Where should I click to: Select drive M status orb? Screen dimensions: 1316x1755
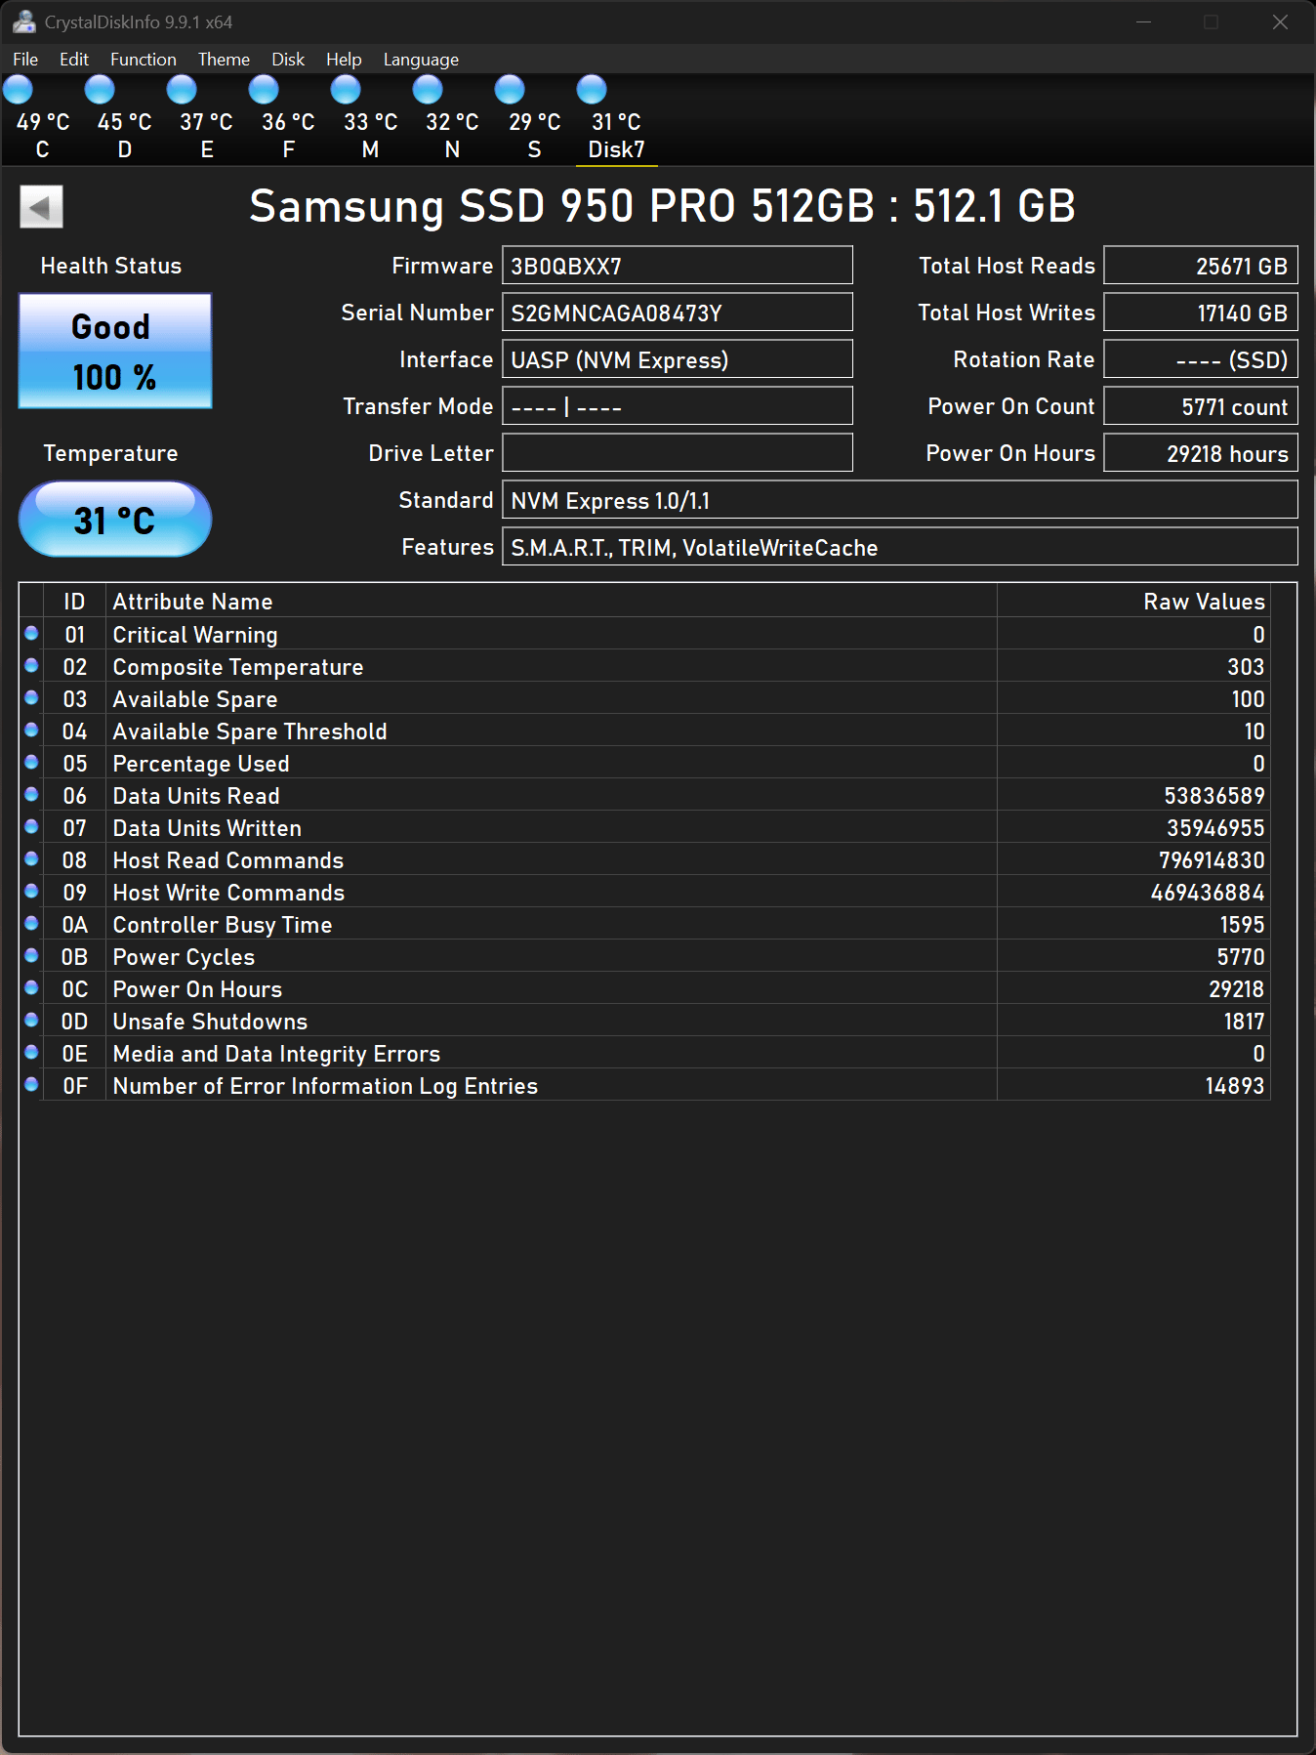pyautogui.click(x=346, y=90)
